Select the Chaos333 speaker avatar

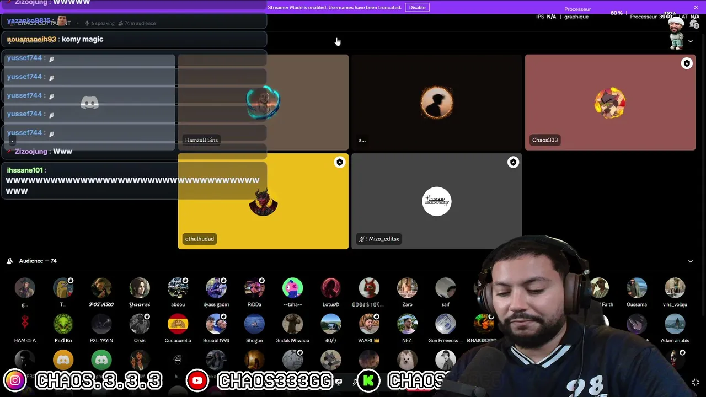610,103
